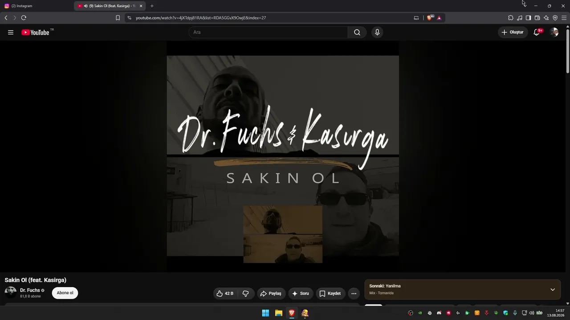Click the Brave browser taskbar icon

(292, 313)
